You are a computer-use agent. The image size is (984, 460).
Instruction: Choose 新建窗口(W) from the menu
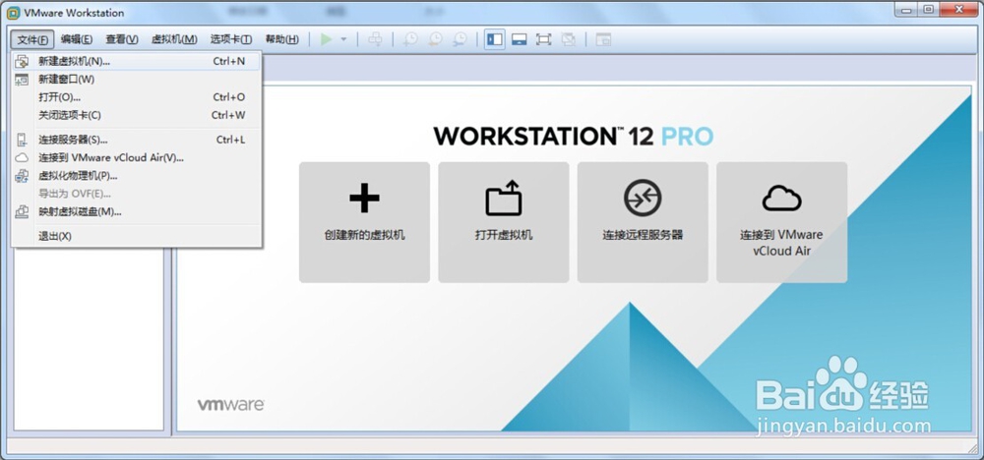(x=136, y=80)
